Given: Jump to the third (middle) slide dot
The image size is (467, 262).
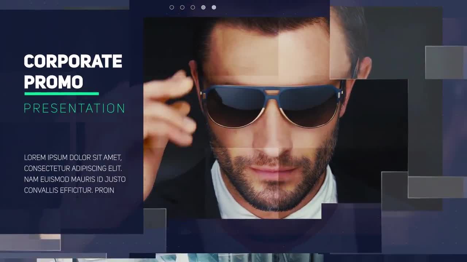Looking at the screenshot, I should point(193,7).
